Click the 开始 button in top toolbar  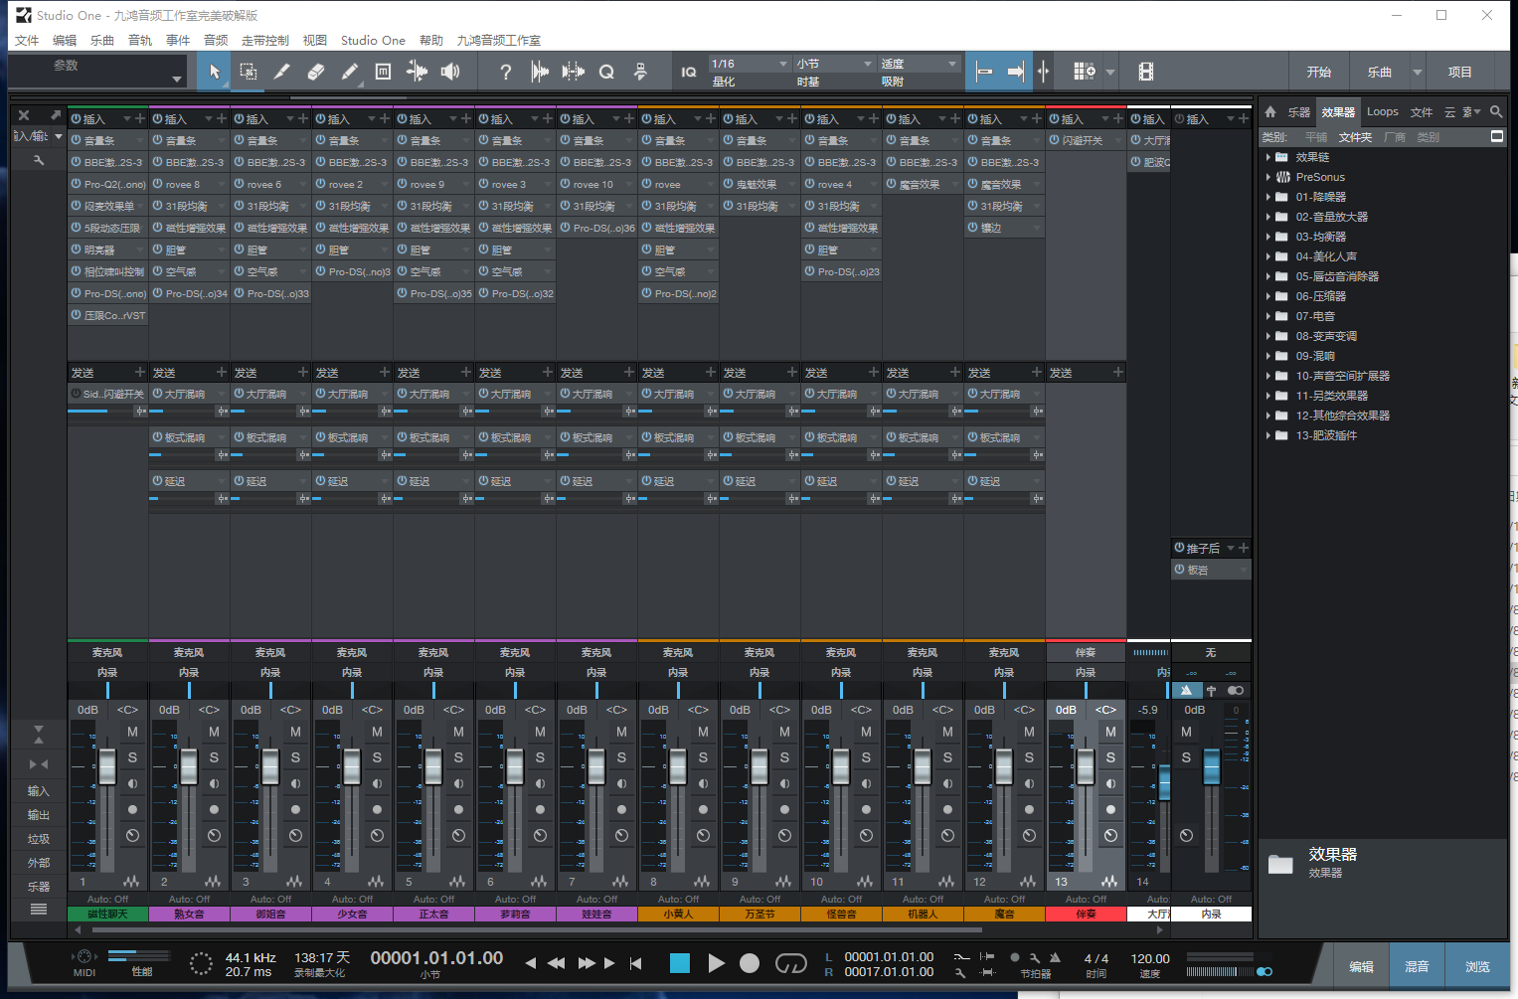(1318, 72)
